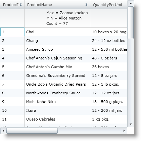Select the ProductID cell with value 5

pyautogui.click(x=12, y=67)
